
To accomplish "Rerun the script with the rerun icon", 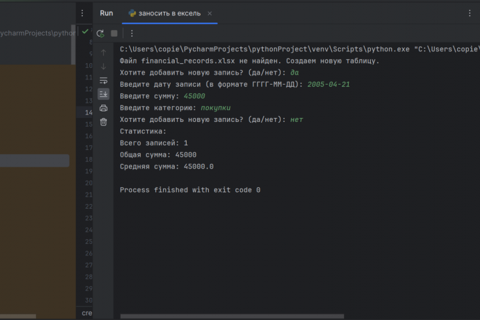I will click(x=101, y=33).
